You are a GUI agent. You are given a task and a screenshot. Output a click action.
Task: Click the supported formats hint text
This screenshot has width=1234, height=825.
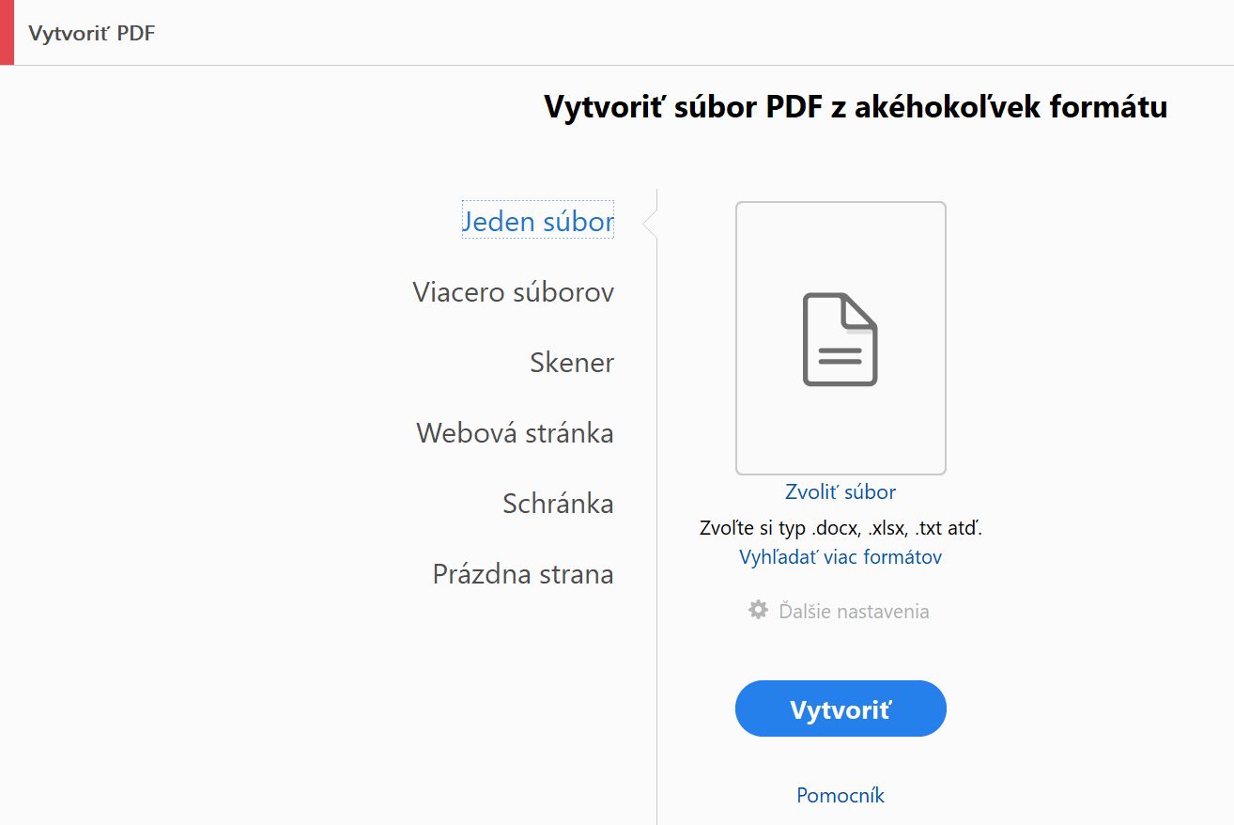841,527
